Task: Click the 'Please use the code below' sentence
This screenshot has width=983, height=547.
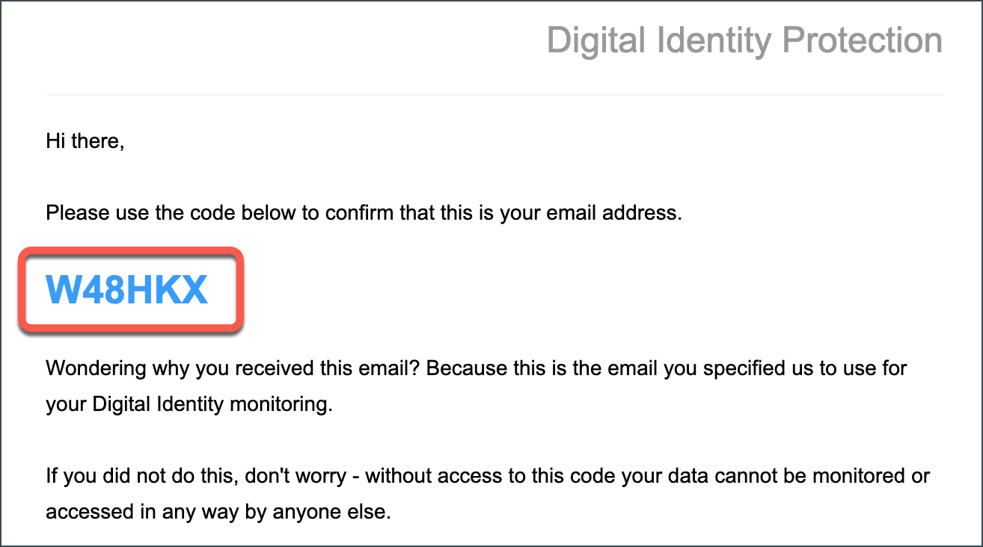Action: tap(364, 213)
